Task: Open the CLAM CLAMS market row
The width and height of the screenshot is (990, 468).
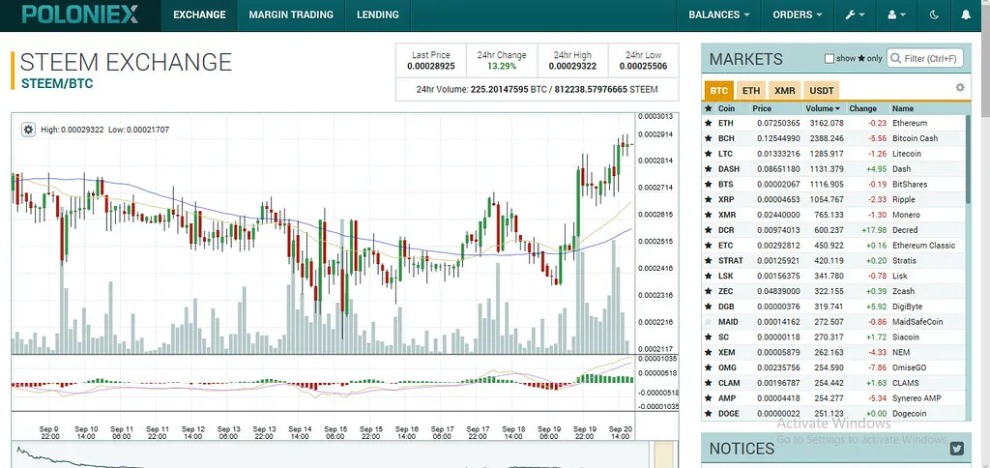Action: click(834, 383)
